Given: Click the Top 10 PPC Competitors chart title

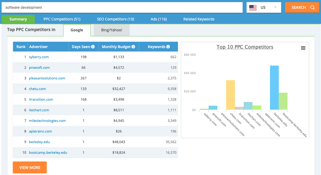Looking at the screenshot, I should click(245, 47).
